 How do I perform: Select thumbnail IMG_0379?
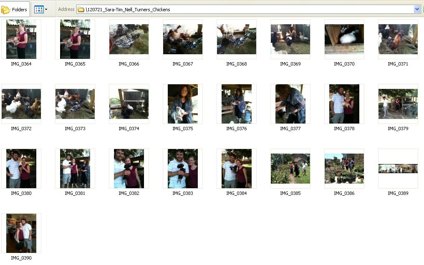pos(398,104)
